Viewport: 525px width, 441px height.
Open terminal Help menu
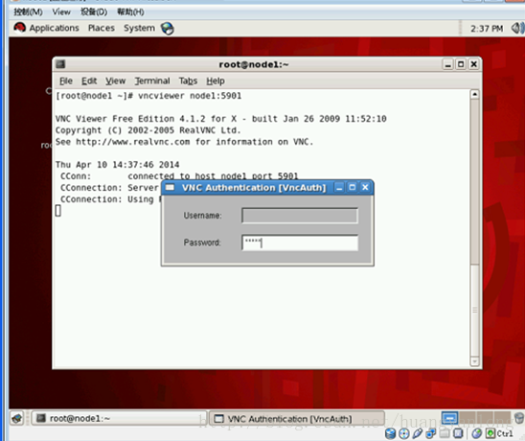pos(216,81)
